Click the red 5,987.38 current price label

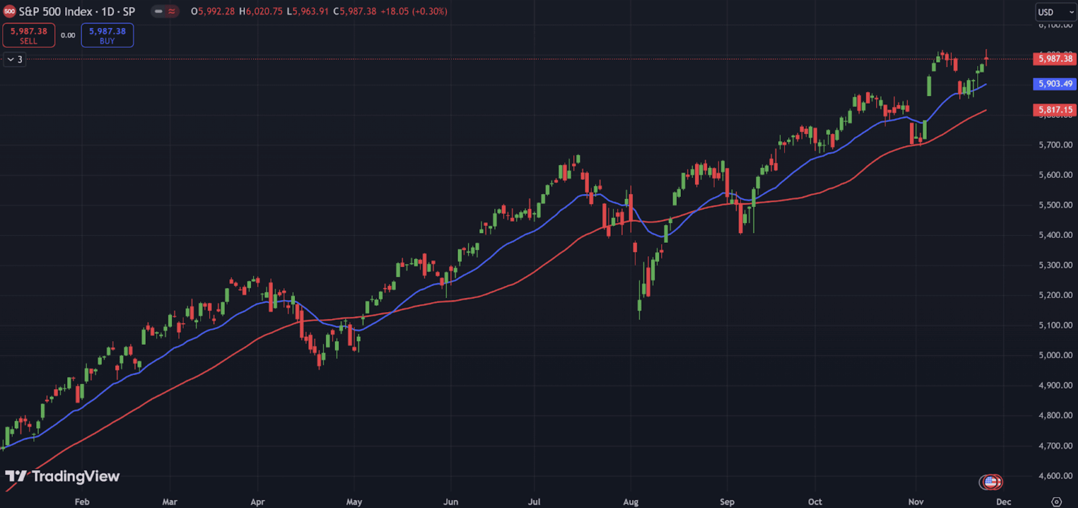click(1055, 58)
